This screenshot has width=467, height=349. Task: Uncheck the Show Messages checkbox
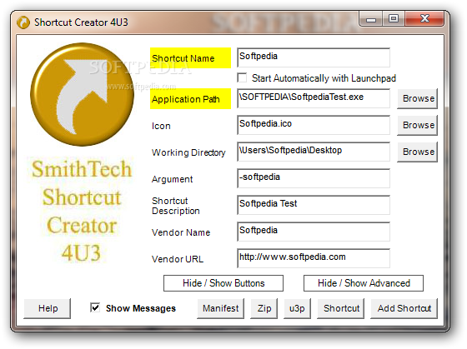[x=95, y=307]
